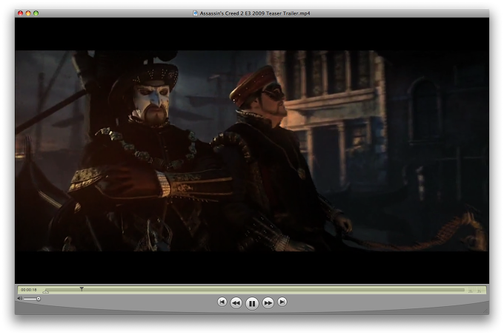Mute audio via the speaker icon
The image size is (504, 335).
[19, 299]
